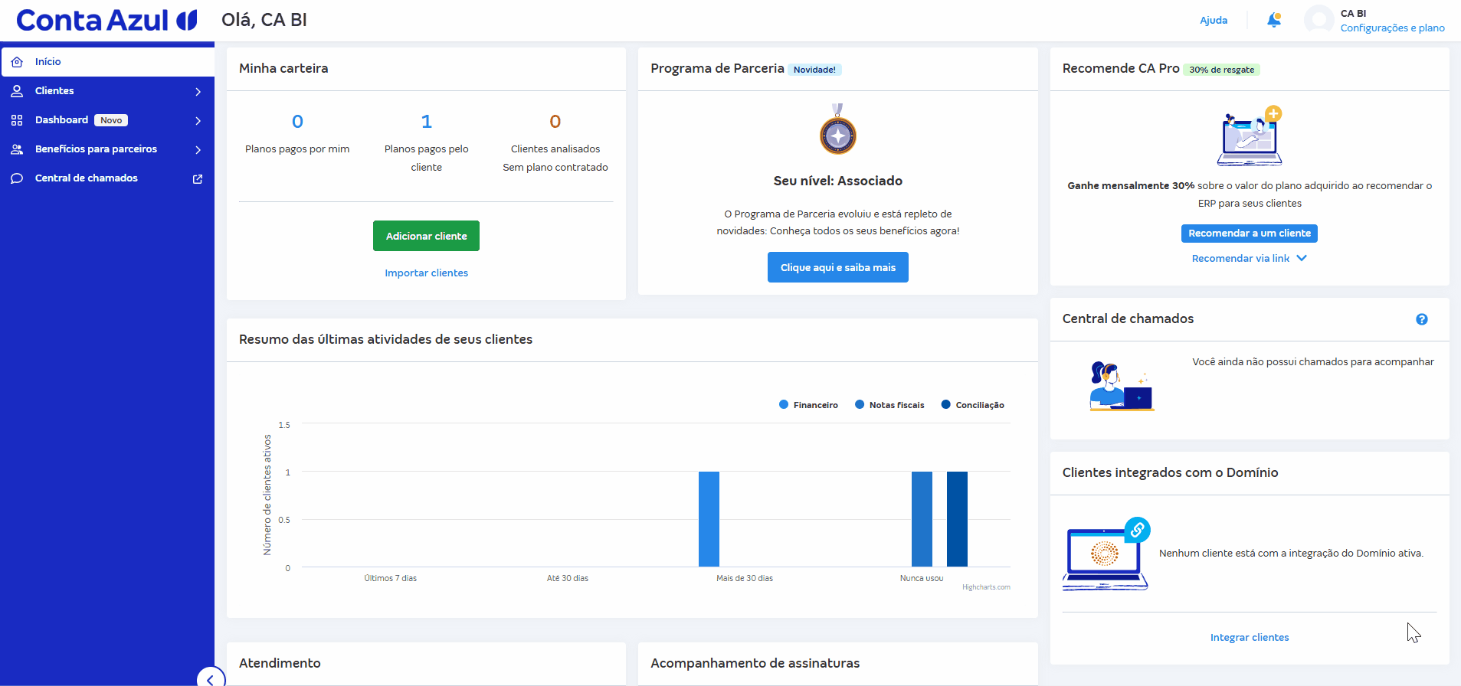Open the notifications bell icon
This screenshot has height=686, width=1461.
(1274, 20)
